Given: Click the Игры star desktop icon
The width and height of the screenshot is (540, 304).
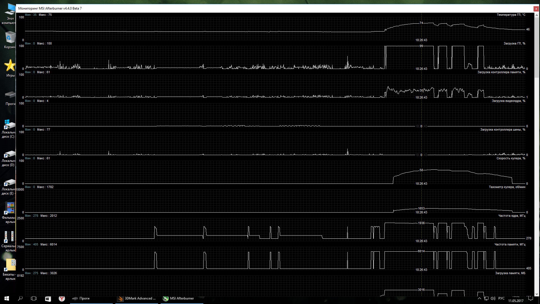Looking at the screenshot, I should point(10,65).
